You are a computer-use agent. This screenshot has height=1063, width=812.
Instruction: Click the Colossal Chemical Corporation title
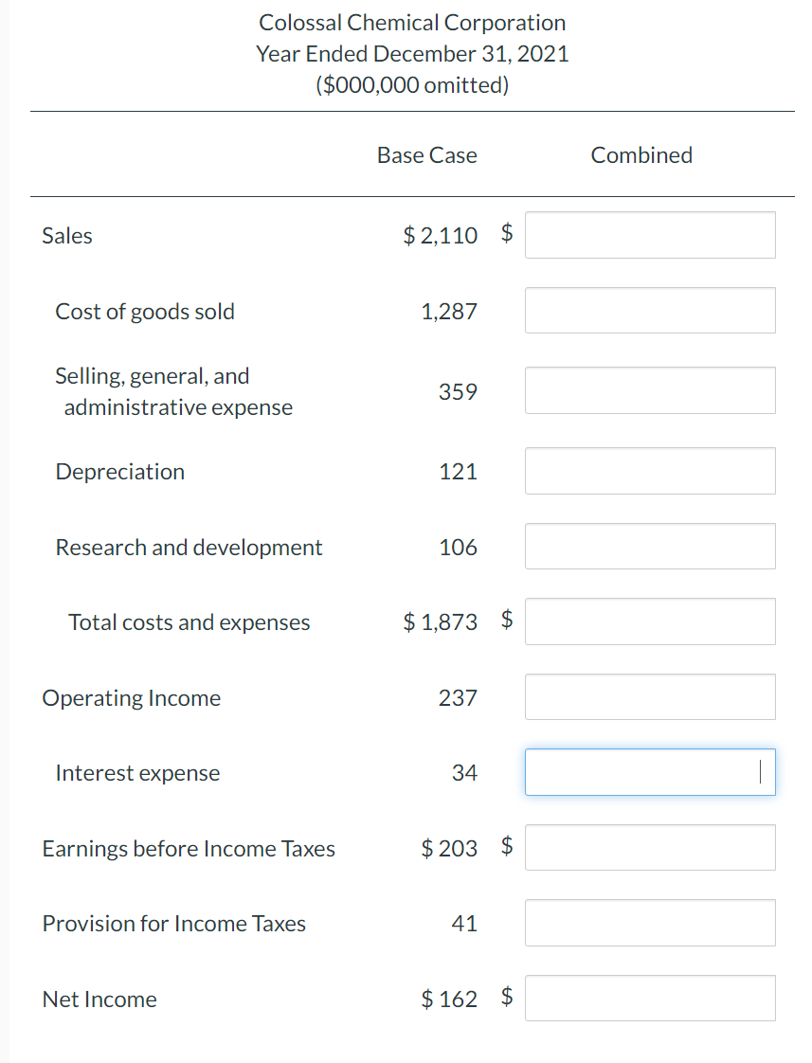[x=412, y=22]
